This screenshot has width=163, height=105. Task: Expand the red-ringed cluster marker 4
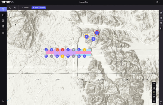[x=97, y=33]
